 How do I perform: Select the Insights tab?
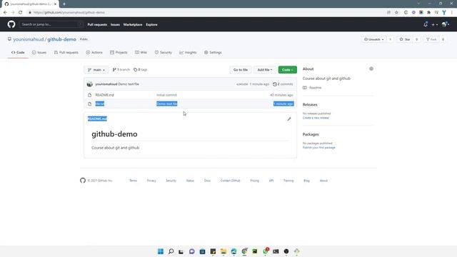click(x=188, y=52)
